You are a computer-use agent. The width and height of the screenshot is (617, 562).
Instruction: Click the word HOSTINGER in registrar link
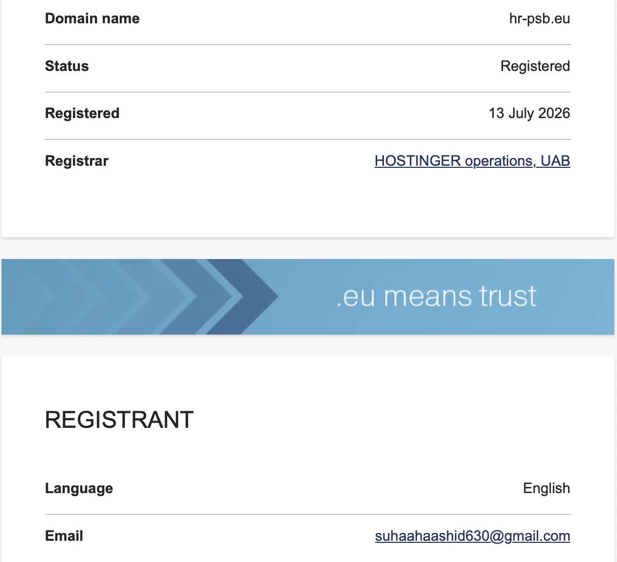(x=418, y=161)
